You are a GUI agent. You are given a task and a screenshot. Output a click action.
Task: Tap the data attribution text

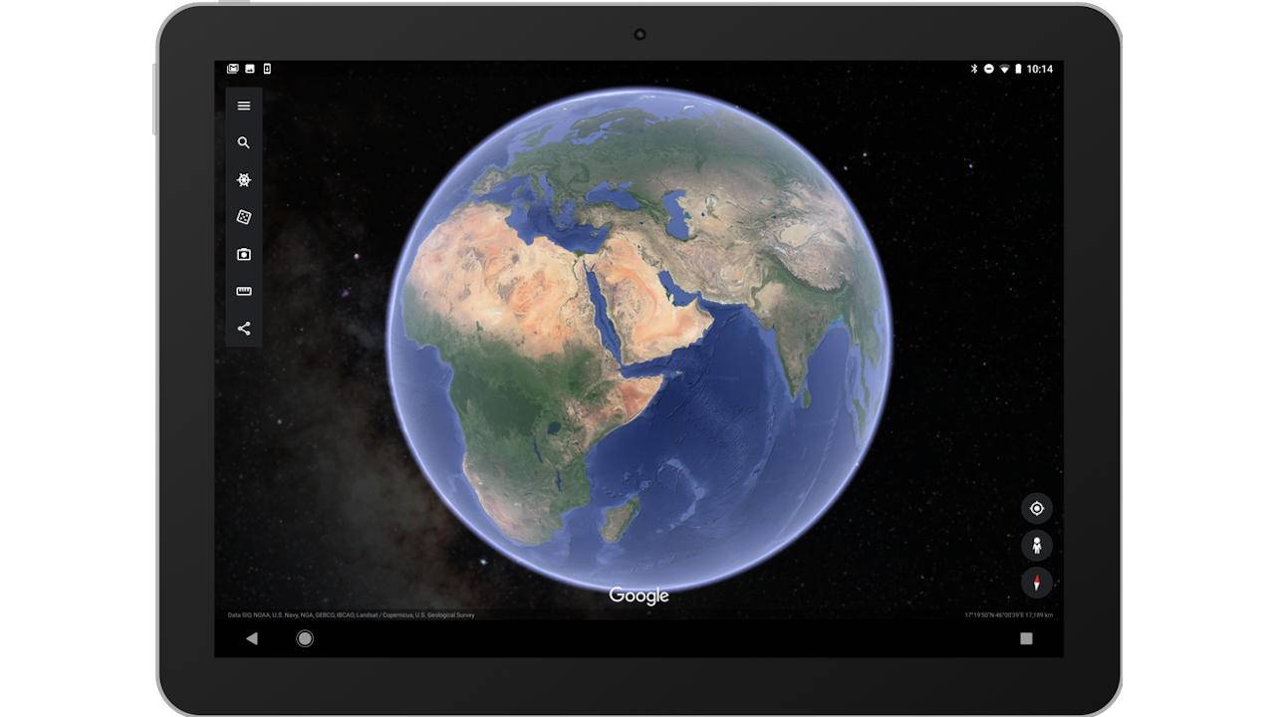coord(352,615)
